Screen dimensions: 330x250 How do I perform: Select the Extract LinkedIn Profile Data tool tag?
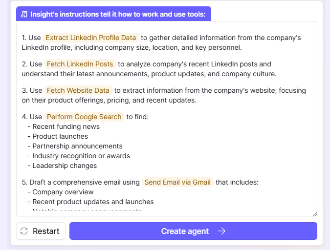[x=91, y=38]
